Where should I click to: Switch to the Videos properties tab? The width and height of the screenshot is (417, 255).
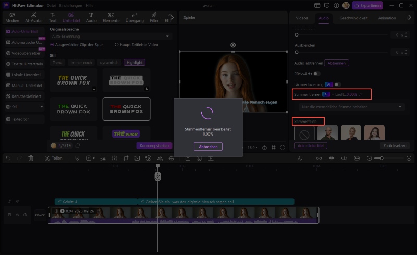tap(302, 18)
